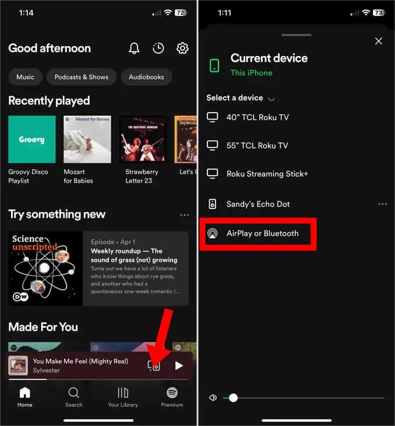The image size is (395, 426).
Task: Click the AirPlay icon
Action: click(x=213, y=233)
